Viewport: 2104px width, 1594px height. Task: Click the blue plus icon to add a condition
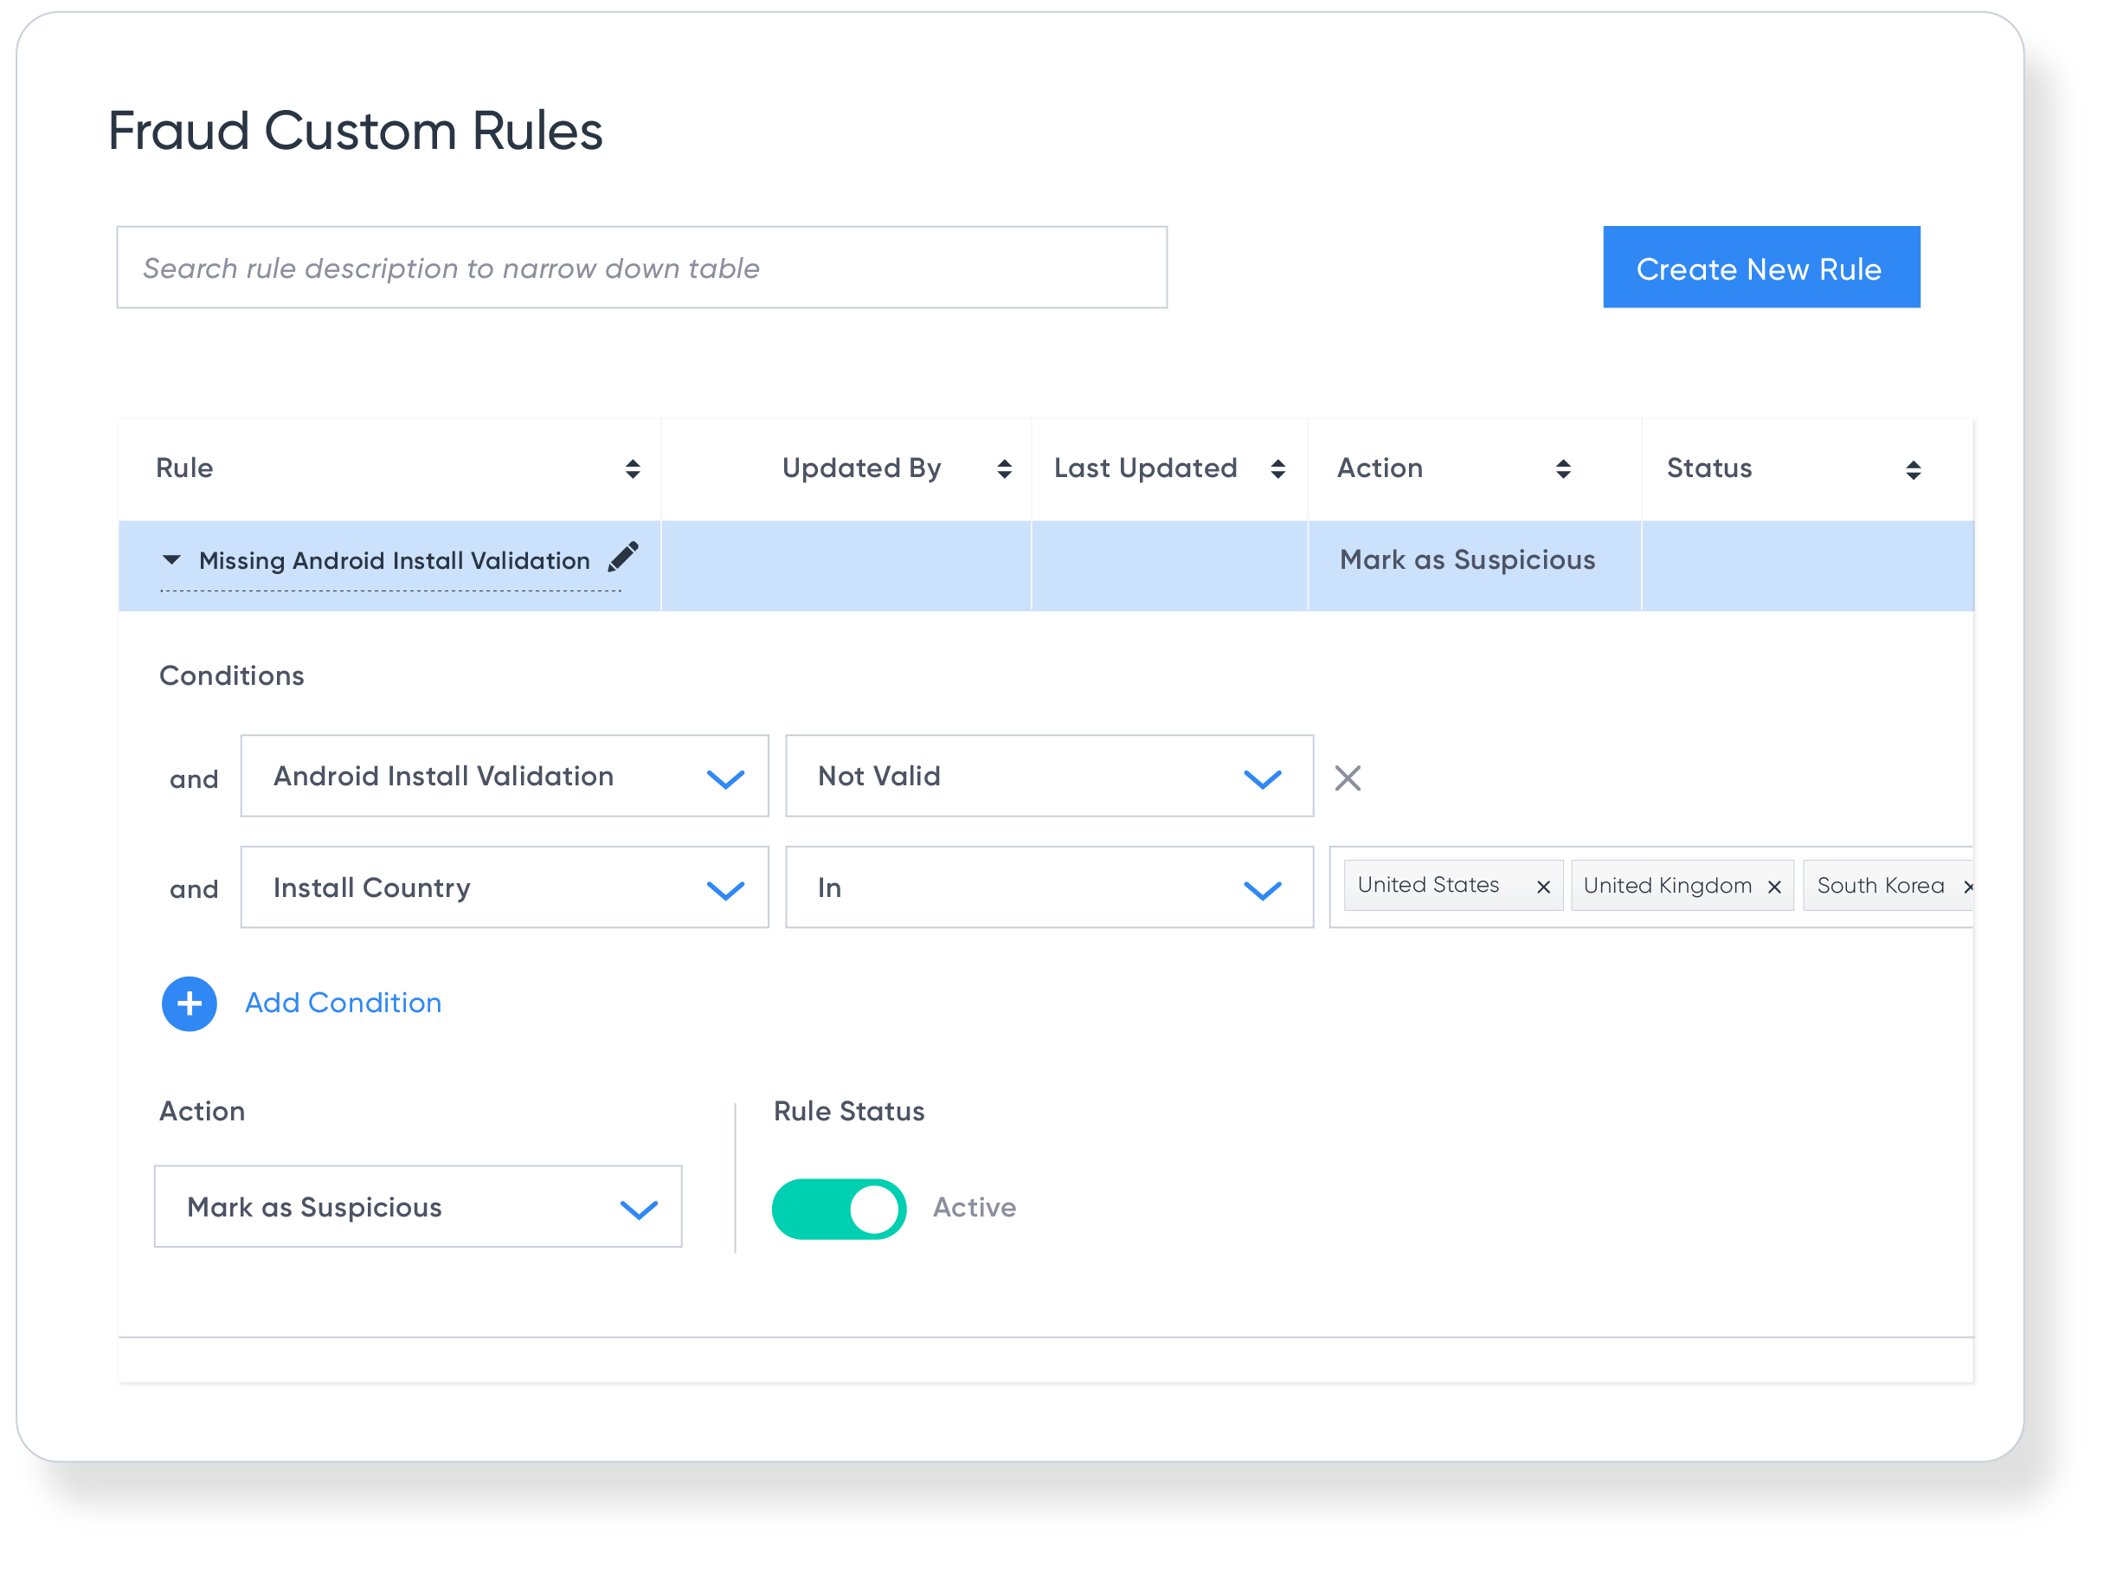pyautogui.click(x=190, y=1003)
